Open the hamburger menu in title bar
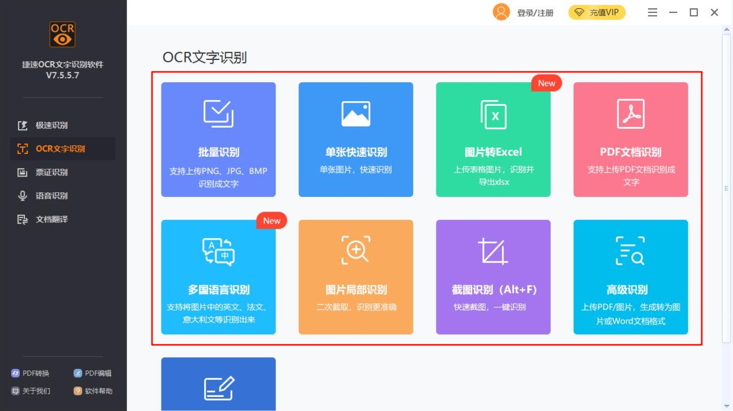 click(652, 13)
